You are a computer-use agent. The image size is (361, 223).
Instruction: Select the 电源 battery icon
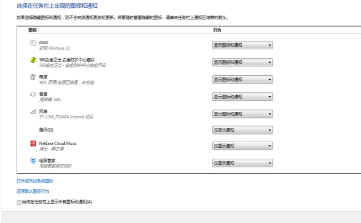33,77
